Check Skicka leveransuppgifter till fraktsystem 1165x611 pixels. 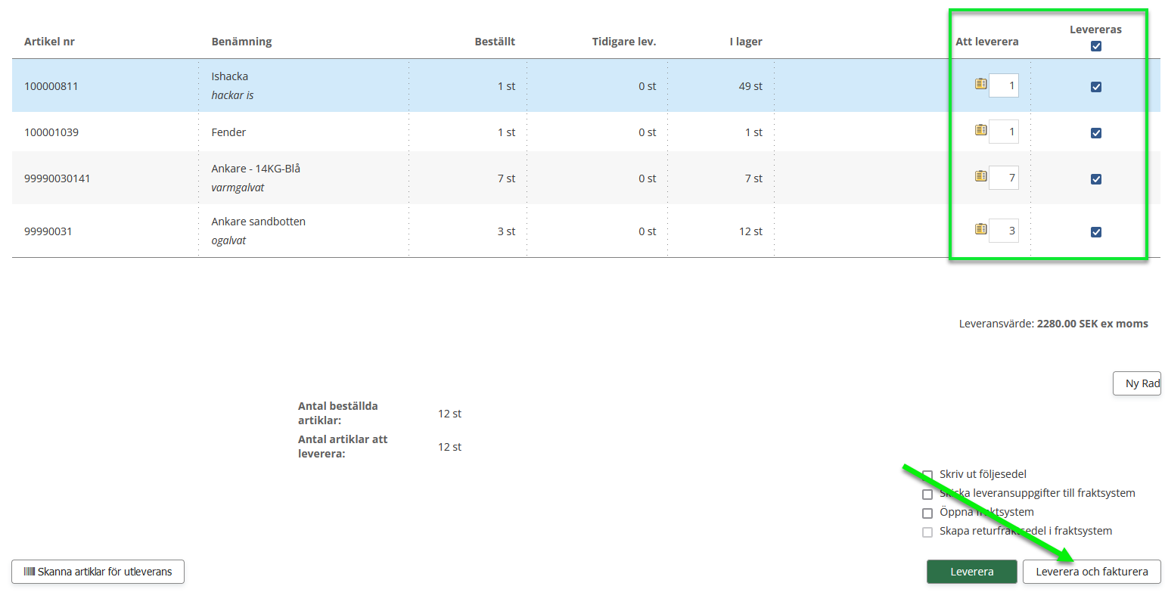pyautogui.click(x=927, y=495)
